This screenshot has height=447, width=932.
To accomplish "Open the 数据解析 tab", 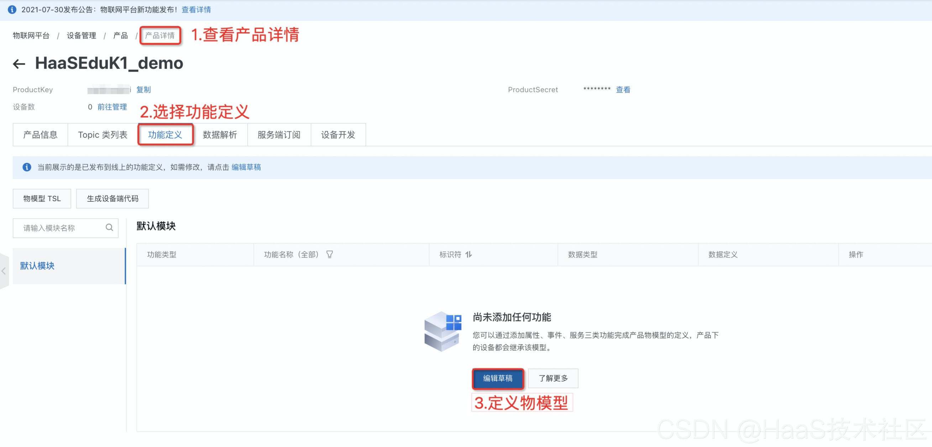I will 220,135.
